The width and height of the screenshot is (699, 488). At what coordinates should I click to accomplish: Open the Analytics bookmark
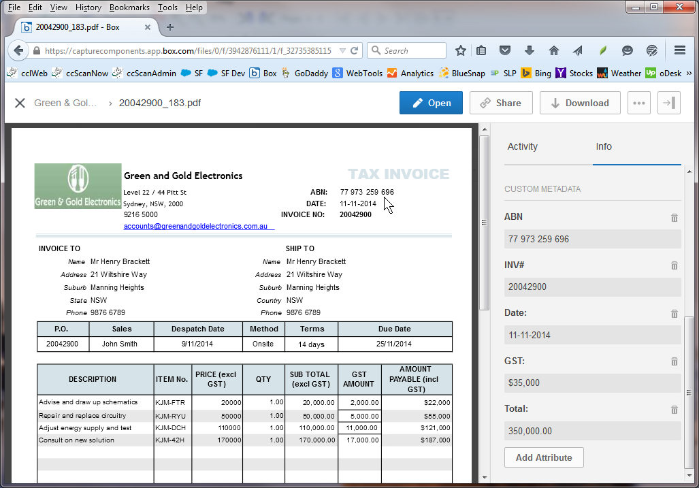(410, 73)
